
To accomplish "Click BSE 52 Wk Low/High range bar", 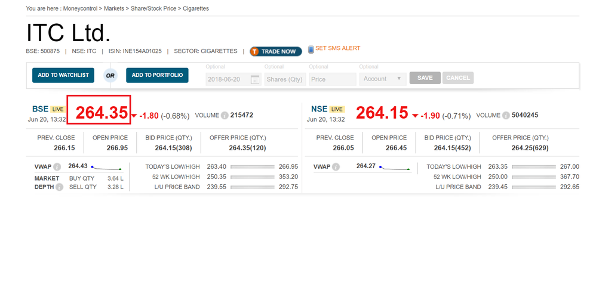I will (253, 177).
